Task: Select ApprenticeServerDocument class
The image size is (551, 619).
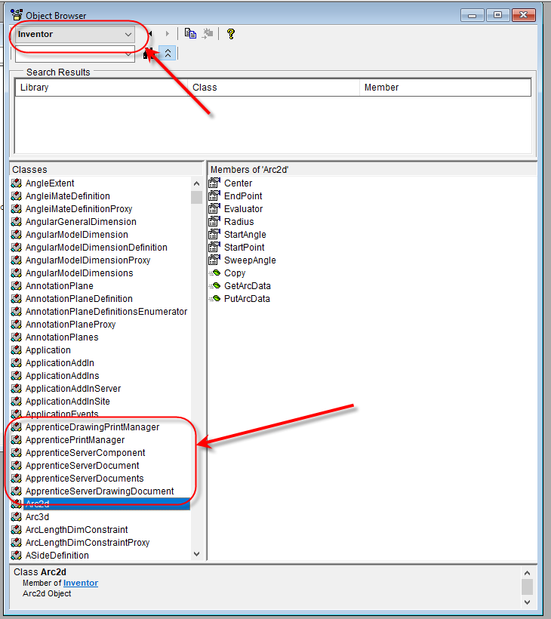Action: (82, 466)
